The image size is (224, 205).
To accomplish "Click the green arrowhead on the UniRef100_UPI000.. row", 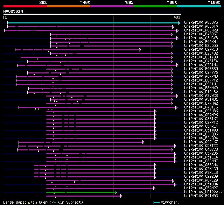I will coord(116,192).
